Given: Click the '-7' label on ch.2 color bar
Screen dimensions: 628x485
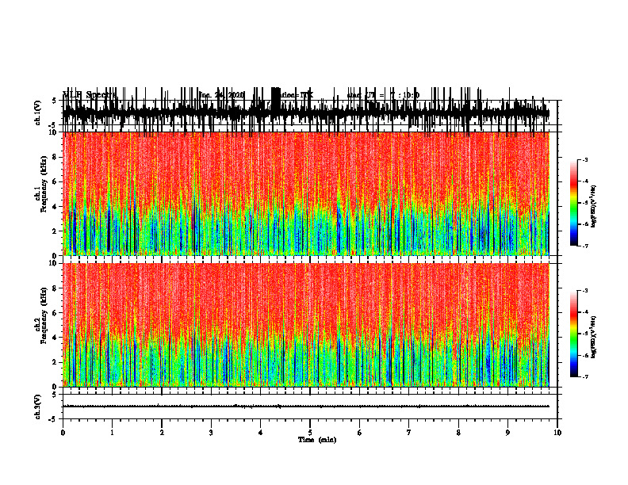Looking at the screenshot, I should point(585,376).
